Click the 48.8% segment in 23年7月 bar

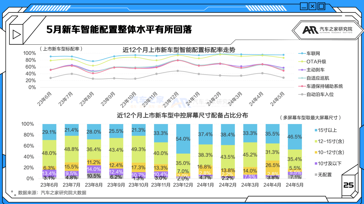(71, 149)
